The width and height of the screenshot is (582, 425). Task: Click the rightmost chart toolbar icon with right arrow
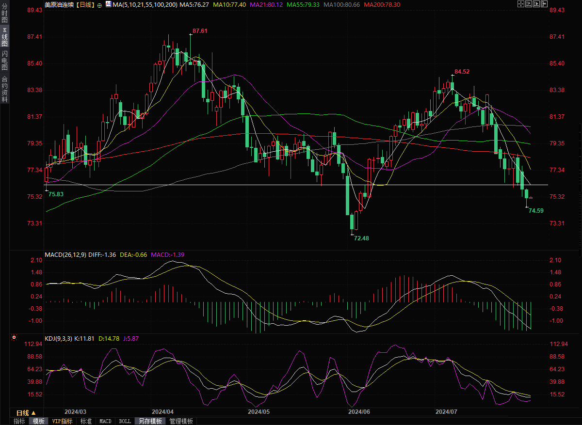[x=544, y=4]
